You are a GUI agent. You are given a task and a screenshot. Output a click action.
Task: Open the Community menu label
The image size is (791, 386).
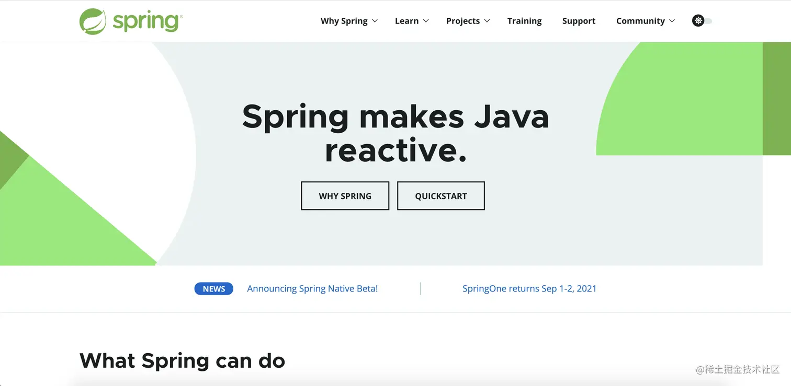640,21
